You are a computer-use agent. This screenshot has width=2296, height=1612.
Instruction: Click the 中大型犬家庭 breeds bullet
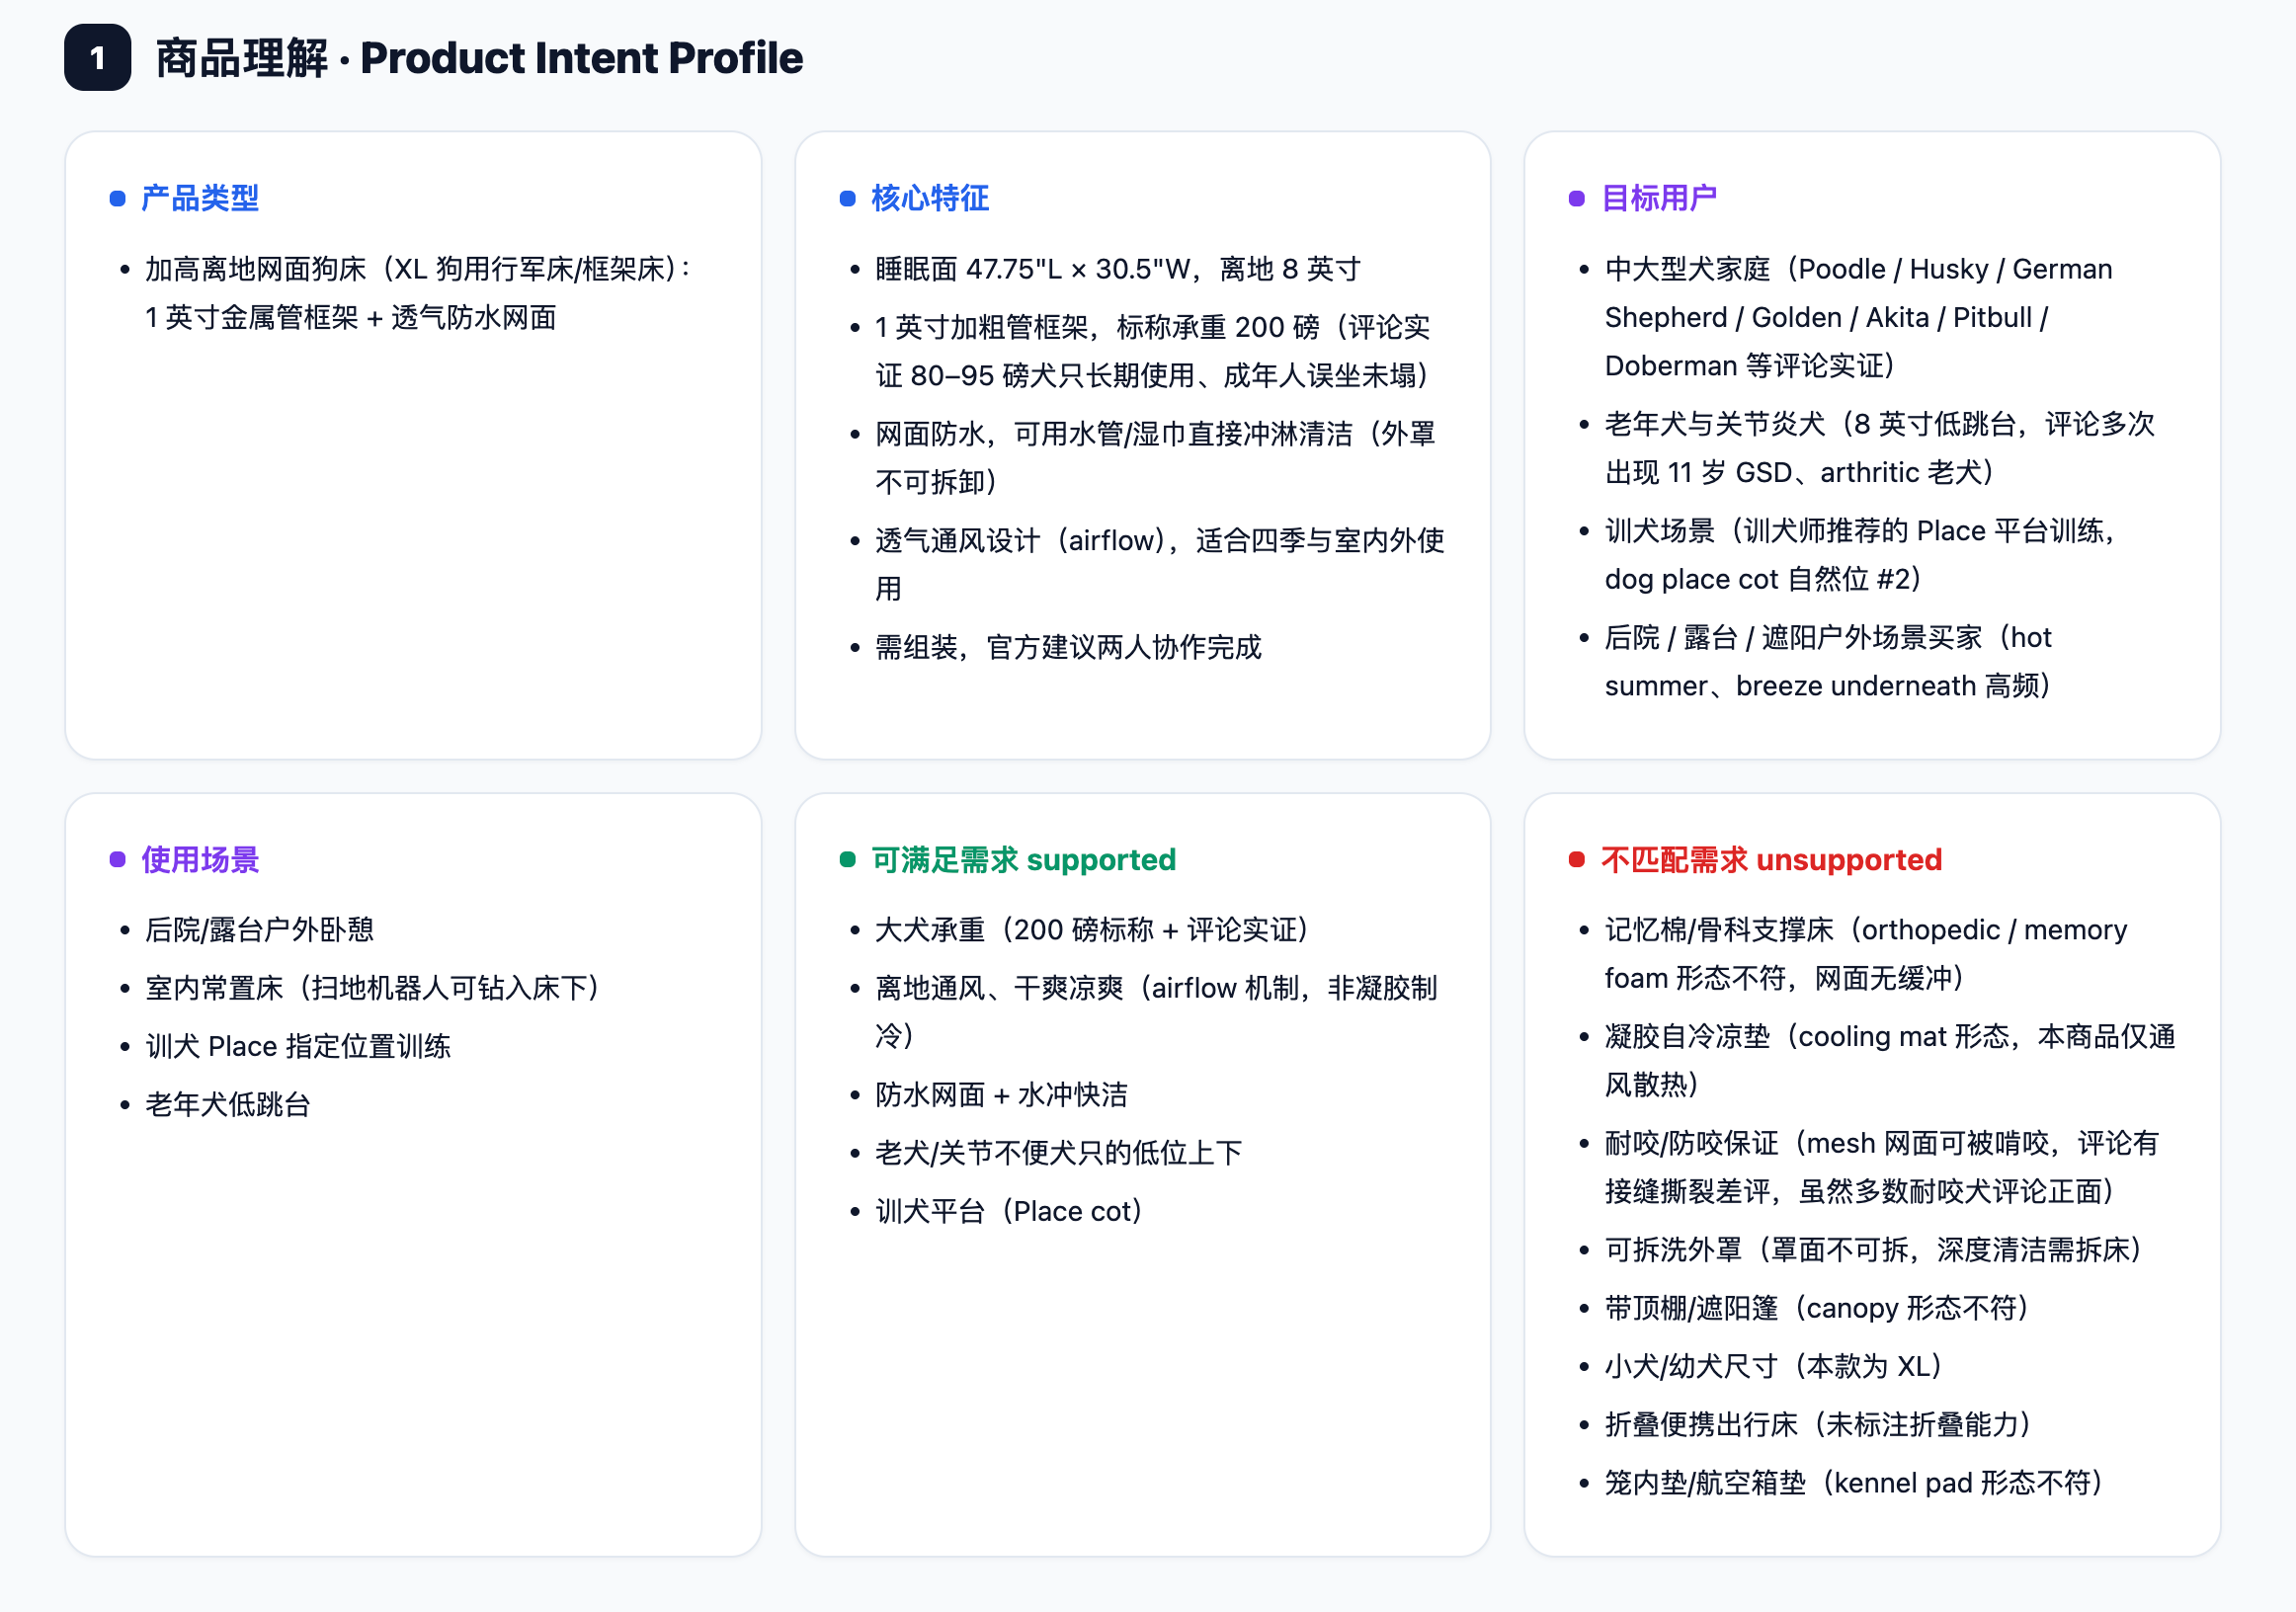pos(1858,317)
